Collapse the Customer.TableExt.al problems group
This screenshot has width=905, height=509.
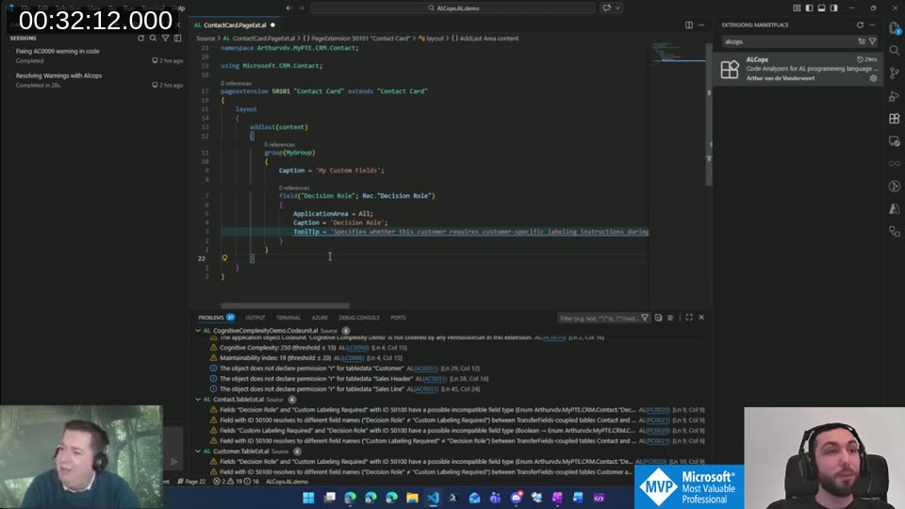(198, 452)
